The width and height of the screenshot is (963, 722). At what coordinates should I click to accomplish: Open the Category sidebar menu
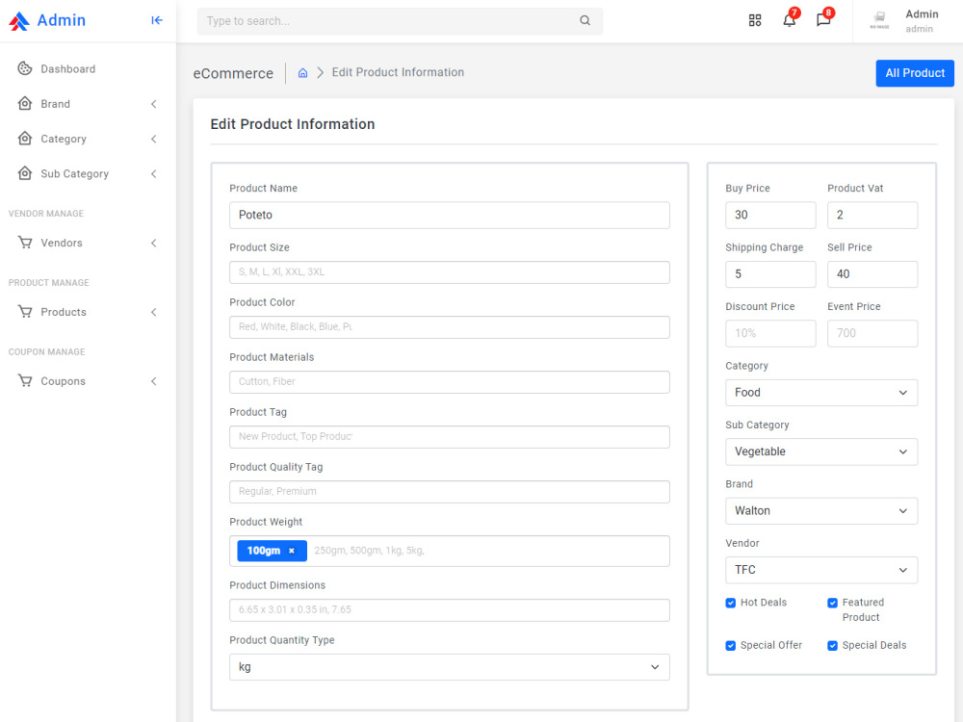click(88, 139)
